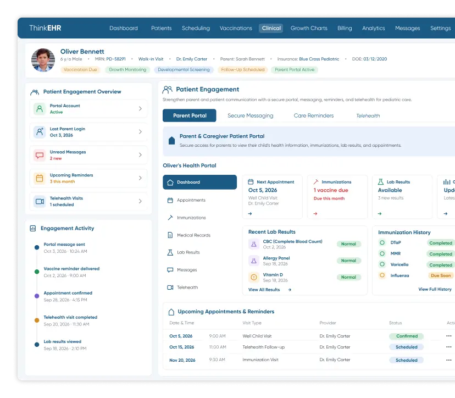The height and width of the screenshot is (398, 455).
Task: Expand the Portal Account row chevron
Action: click(140, 109)
